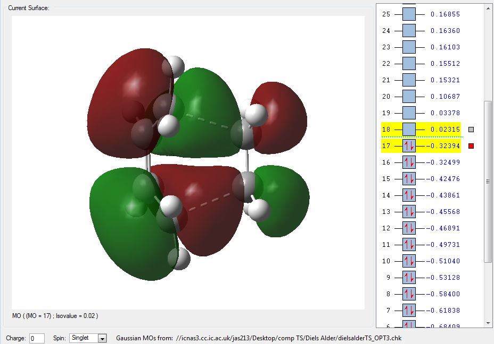Select orbital 12 electron box
Image resolution: width=494 pixels, height=344 pixels.
[x=409, y=228]
